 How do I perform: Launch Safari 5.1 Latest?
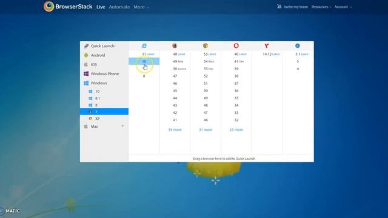pyautogui.click(x=298, y=54)
